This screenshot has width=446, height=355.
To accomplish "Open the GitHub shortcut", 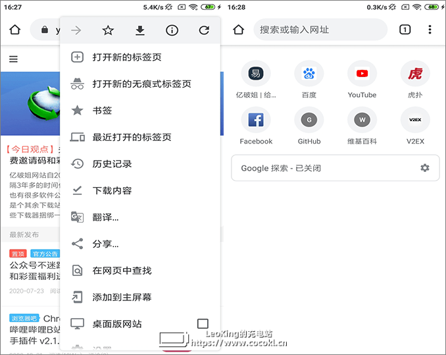I will [x=309, y=126].
